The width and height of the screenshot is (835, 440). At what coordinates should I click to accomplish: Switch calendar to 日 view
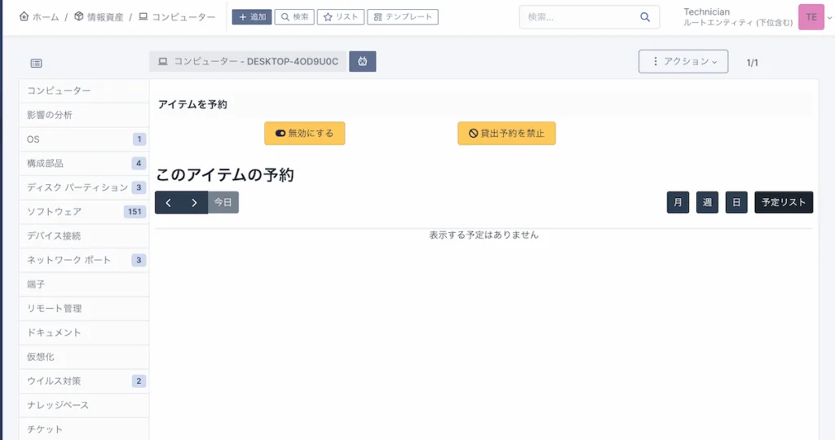pos(736,202)
